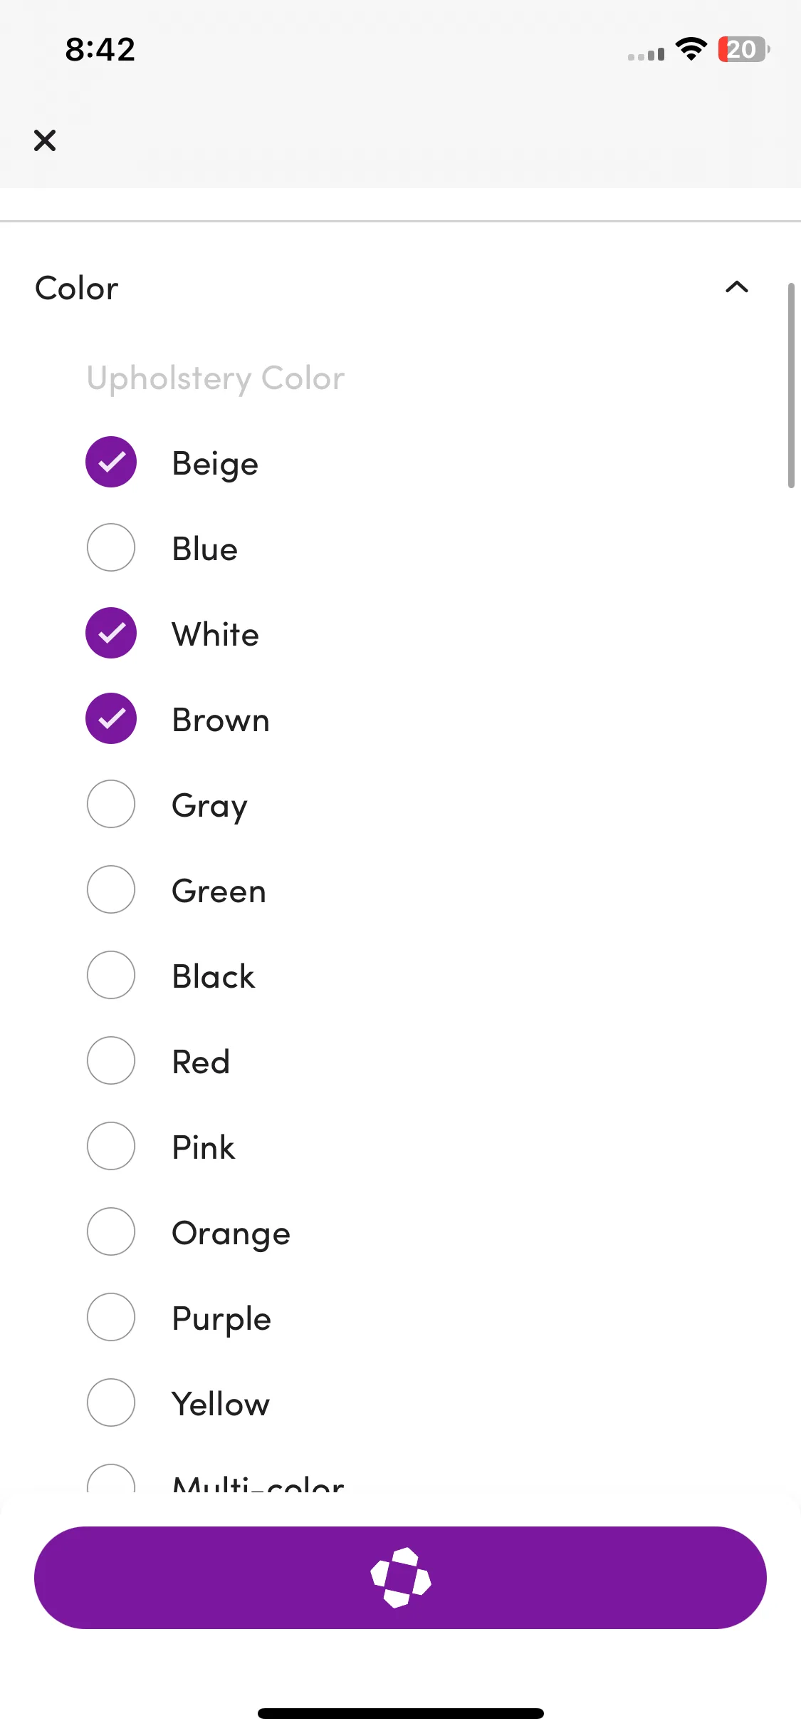Enable the Gray color filter
801x1736 pixels.
coord(111,804)
